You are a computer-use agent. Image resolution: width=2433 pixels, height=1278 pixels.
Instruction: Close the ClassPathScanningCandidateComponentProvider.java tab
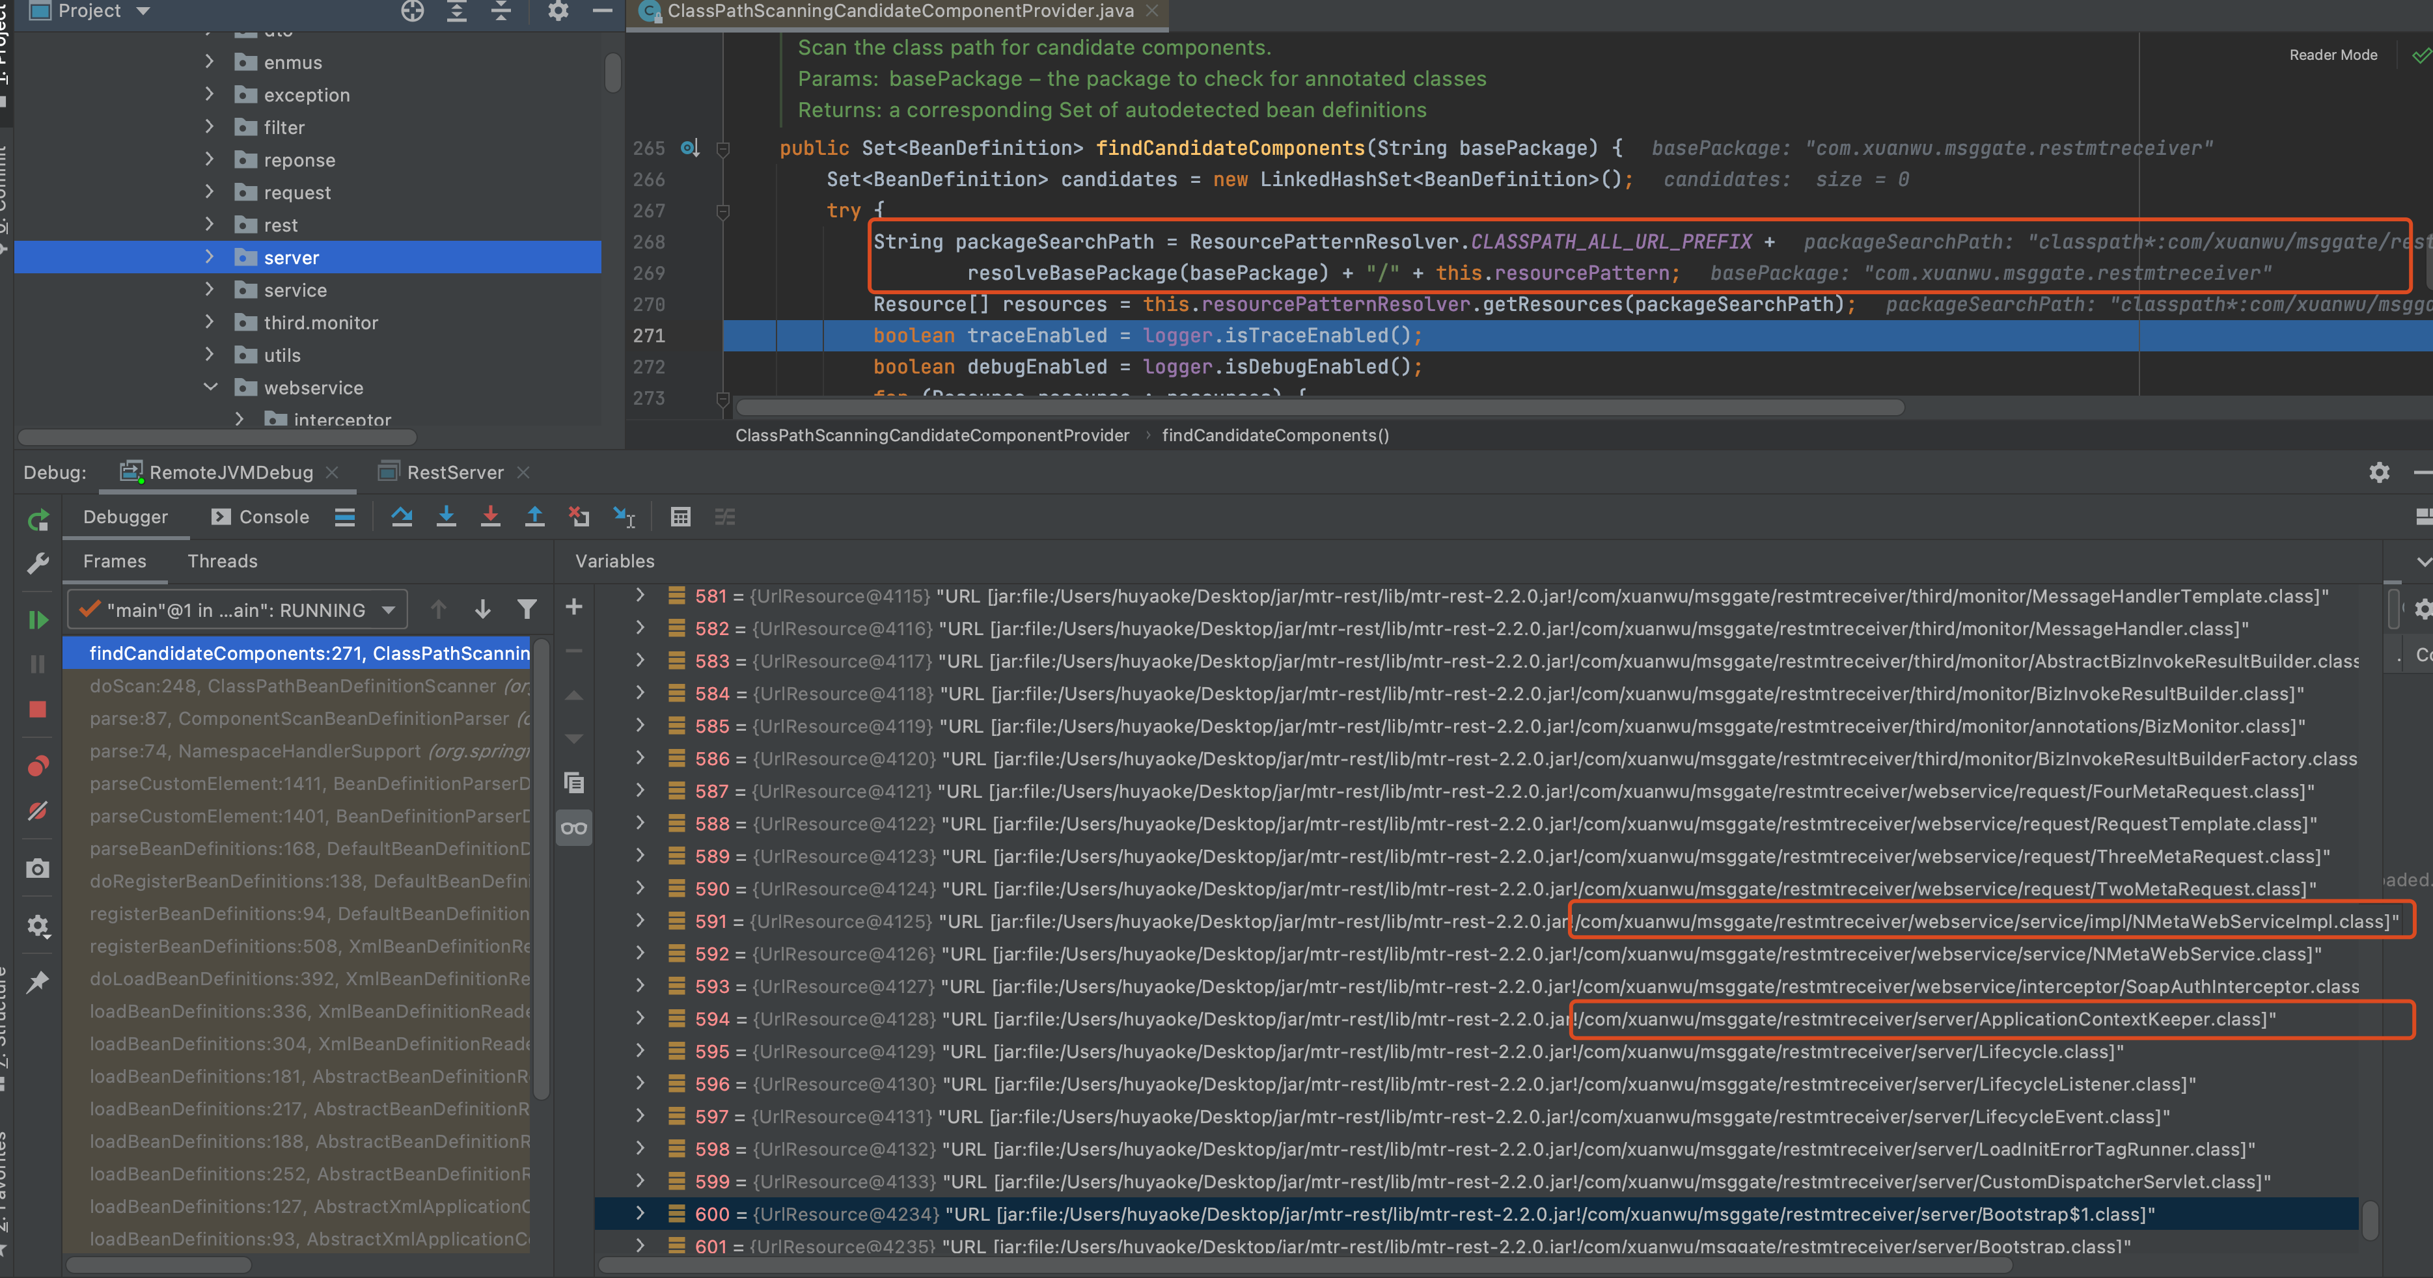(1152, 10)
